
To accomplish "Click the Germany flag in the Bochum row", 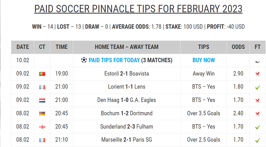I will coord(42,113).
